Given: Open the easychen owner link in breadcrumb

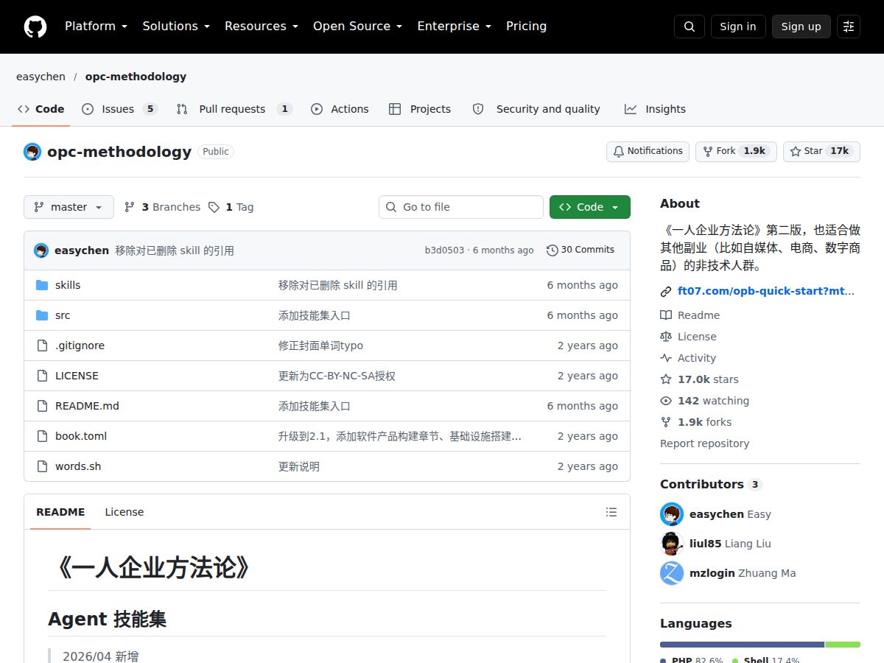Looking at the screenshot, I should pyautogui.click(x=41, y=77).
